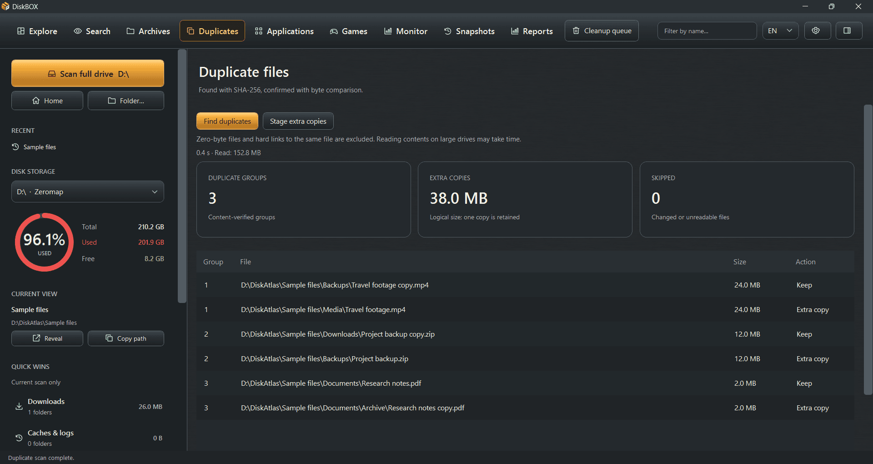
Task: Click the Duplicate Groups card
Action: (304, 199)
